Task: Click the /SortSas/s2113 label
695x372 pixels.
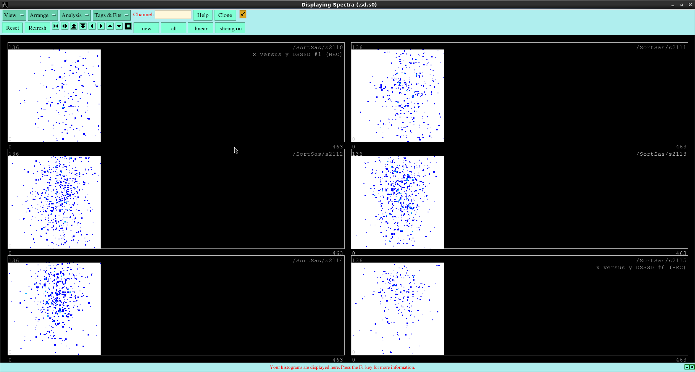Action: point(661,154)
